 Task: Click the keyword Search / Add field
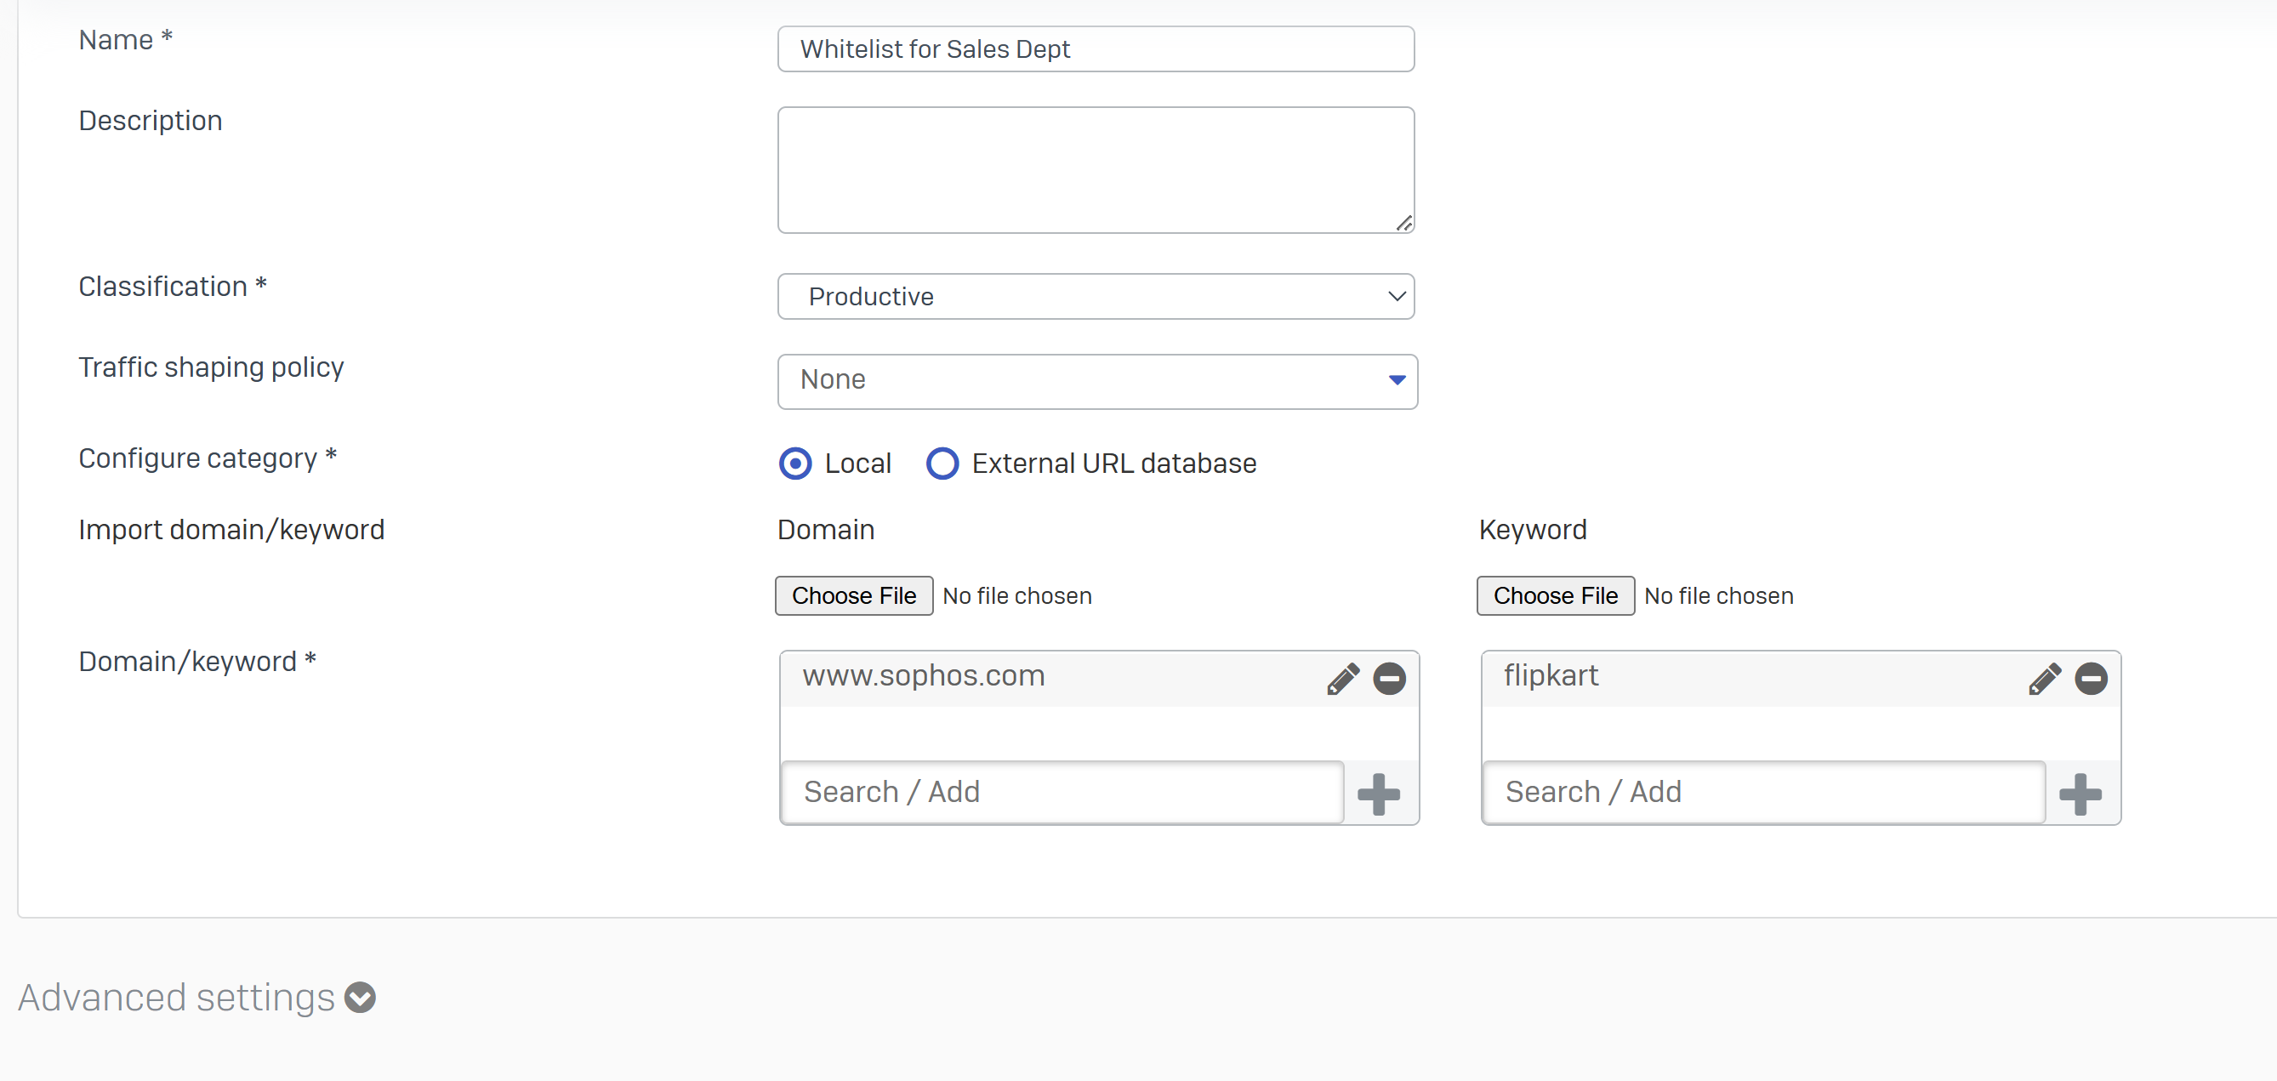coord(1762,792)
